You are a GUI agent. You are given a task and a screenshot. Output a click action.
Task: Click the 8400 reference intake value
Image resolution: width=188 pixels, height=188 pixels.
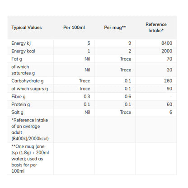[167, 43]
